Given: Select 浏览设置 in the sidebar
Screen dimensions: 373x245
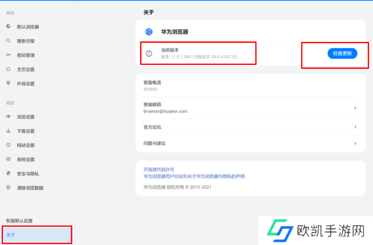Looking at the screenshot, I should coord(26,117).
